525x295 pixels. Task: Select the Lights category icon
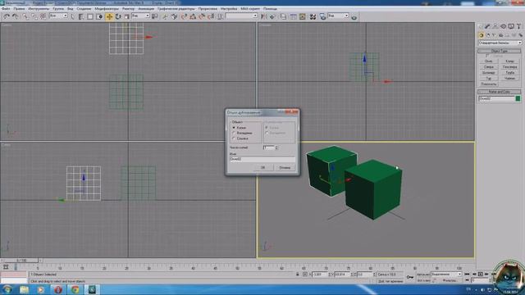click(x=494, y=35)
